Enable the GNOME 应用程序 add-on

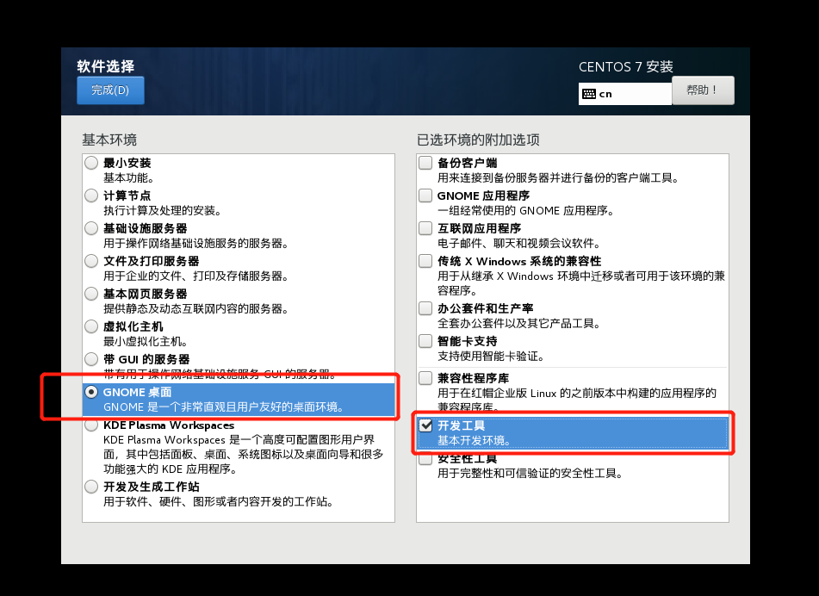click(425, 196)
